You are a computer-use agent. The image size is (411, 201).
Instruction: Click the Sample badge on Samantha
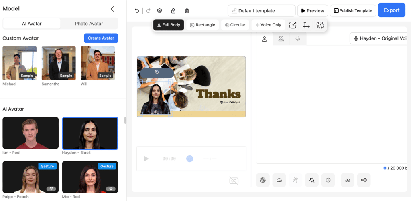[66, 76]
